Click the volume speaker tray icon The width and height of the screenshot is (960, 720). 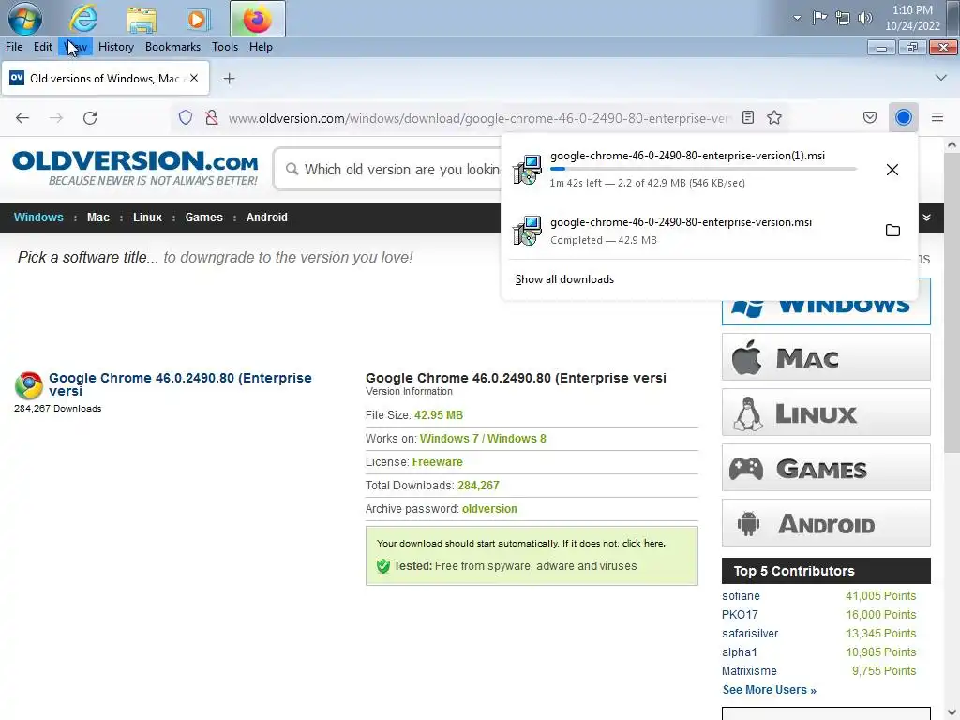click(x=864, y=18)
